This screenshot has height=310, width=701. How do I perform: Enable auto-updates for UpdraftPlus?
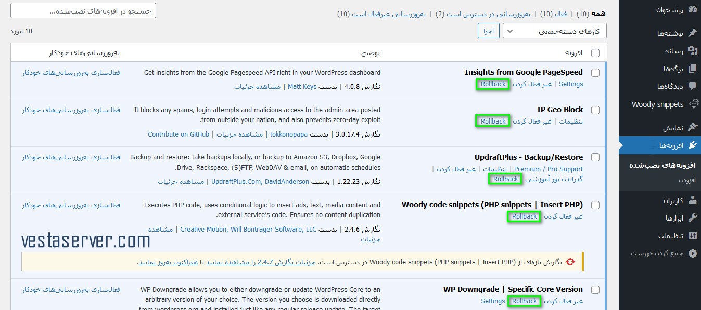71,157
